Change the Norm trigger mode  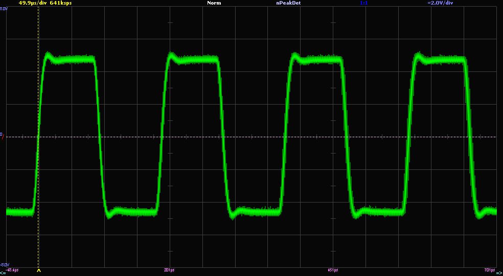coord(214,3)
